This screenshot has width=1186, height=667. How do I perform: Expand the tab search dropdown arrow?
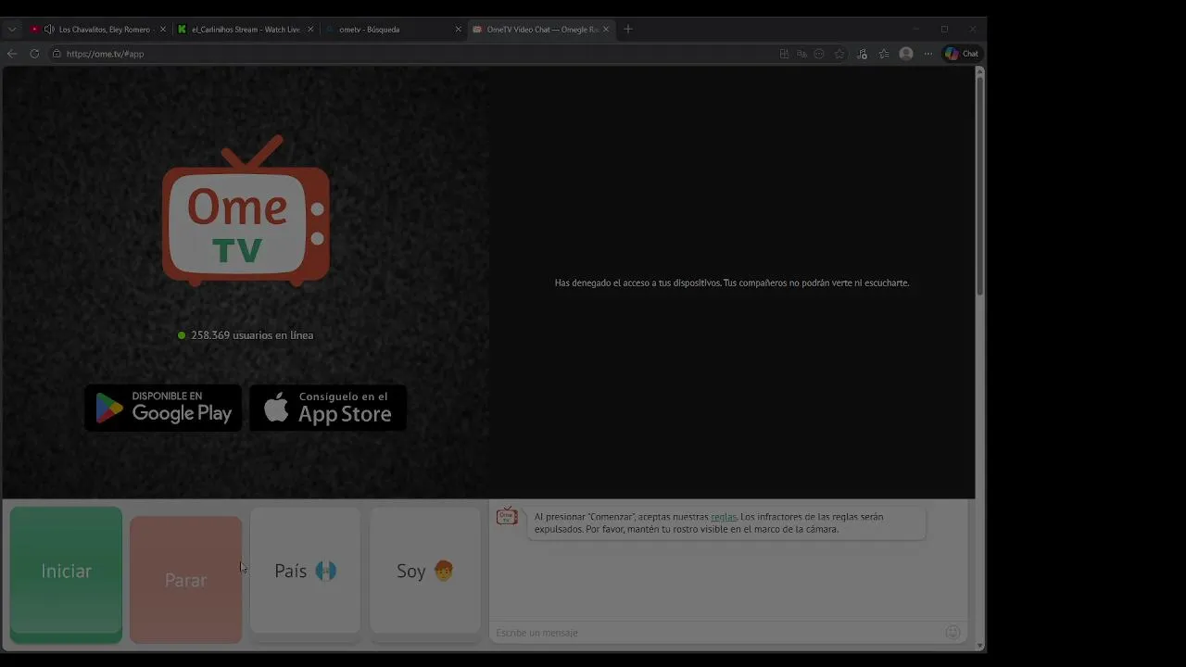click(12, 30)
